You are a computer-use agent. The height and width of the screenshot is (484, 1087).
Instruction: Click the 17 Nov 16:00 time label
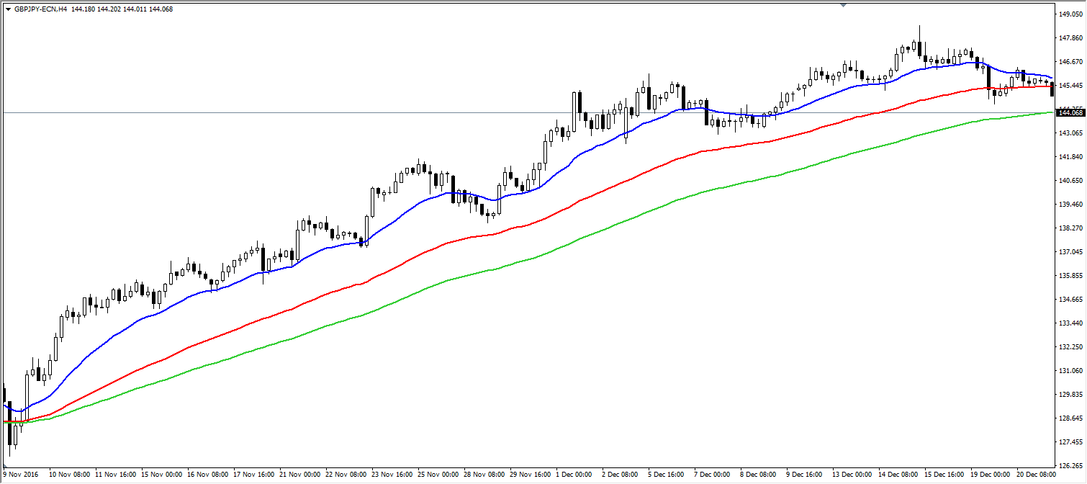click(256, 475)
